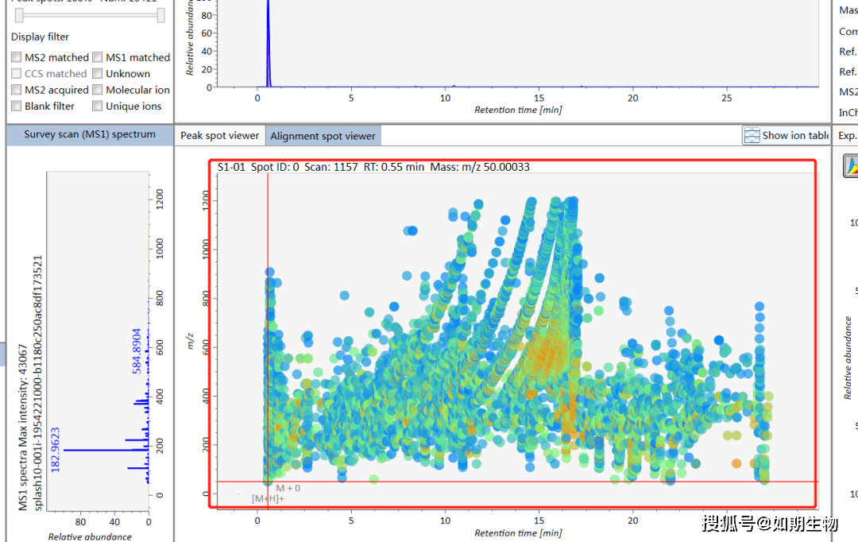Click the Display filter heading
The image size is (858, 542).
[40, 37]
